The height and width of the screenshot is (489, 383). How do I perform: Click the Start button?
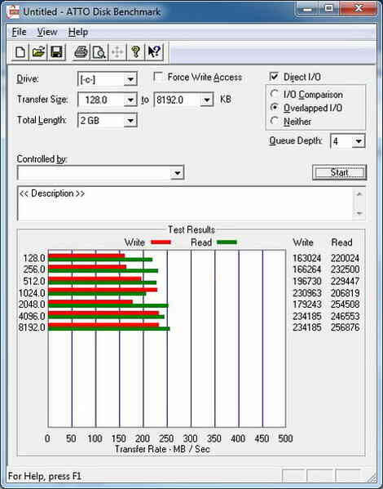tap(340, 172)
